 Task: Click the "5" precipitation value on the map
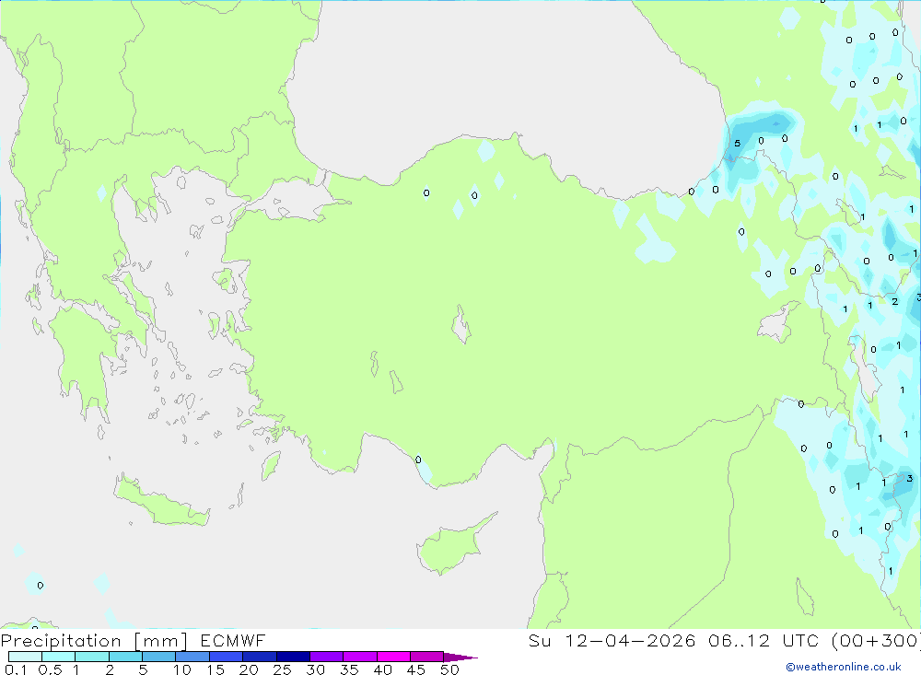[x=737, y=144]
